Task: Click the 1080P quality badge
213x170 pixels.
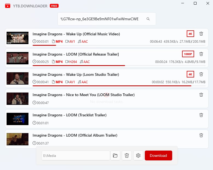Action: pyautogui.click(x=188, y=54)
